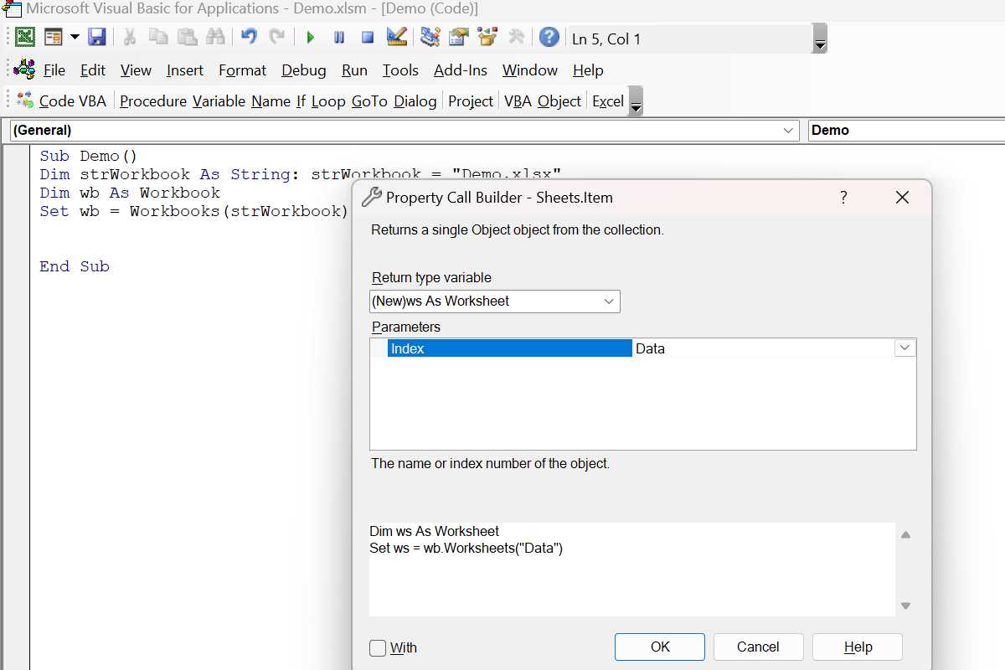
Task: Toggle the With checkbox
Action: click(378, 647)
